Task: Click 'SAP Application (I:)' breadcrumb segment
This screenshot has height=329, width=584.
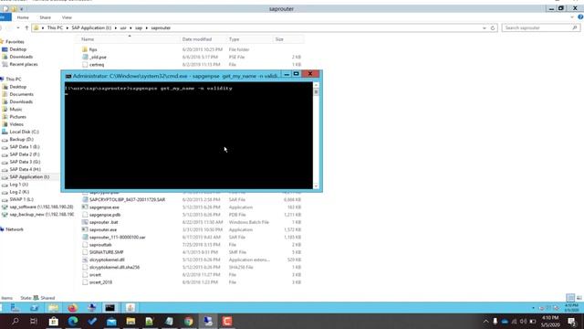Action: tap(91, 28)
